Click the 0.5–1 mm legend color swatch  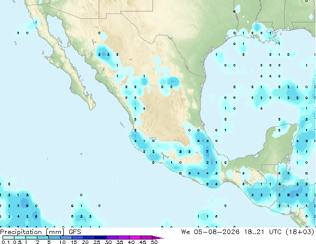[x=20, y=238]
